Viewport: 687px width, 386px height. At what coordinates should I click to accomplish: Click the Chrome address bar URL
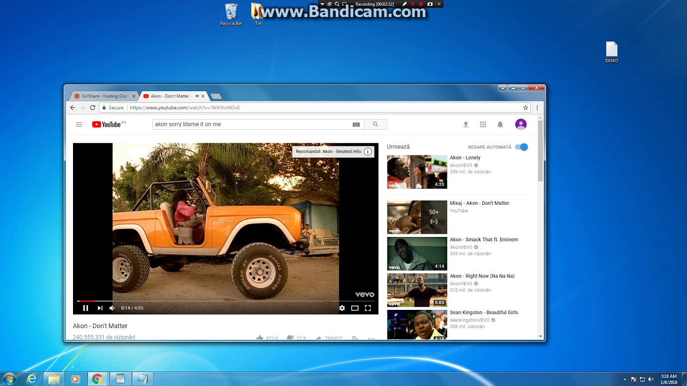185,108
